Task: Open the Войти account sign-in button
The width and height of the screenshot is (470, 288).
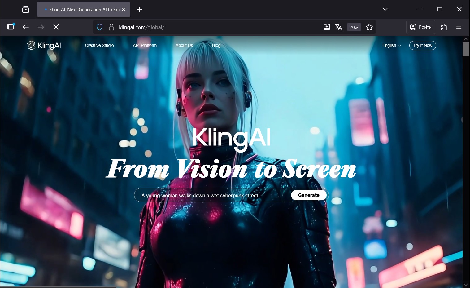Action: coord(421,27)
